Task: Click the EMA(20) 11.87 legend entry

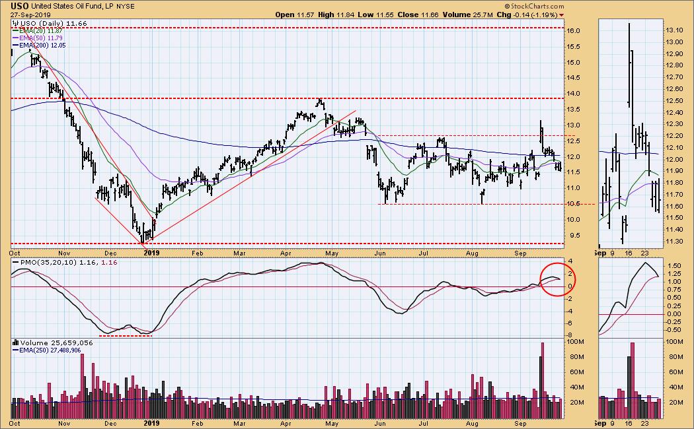Action: tap(40, 31)
